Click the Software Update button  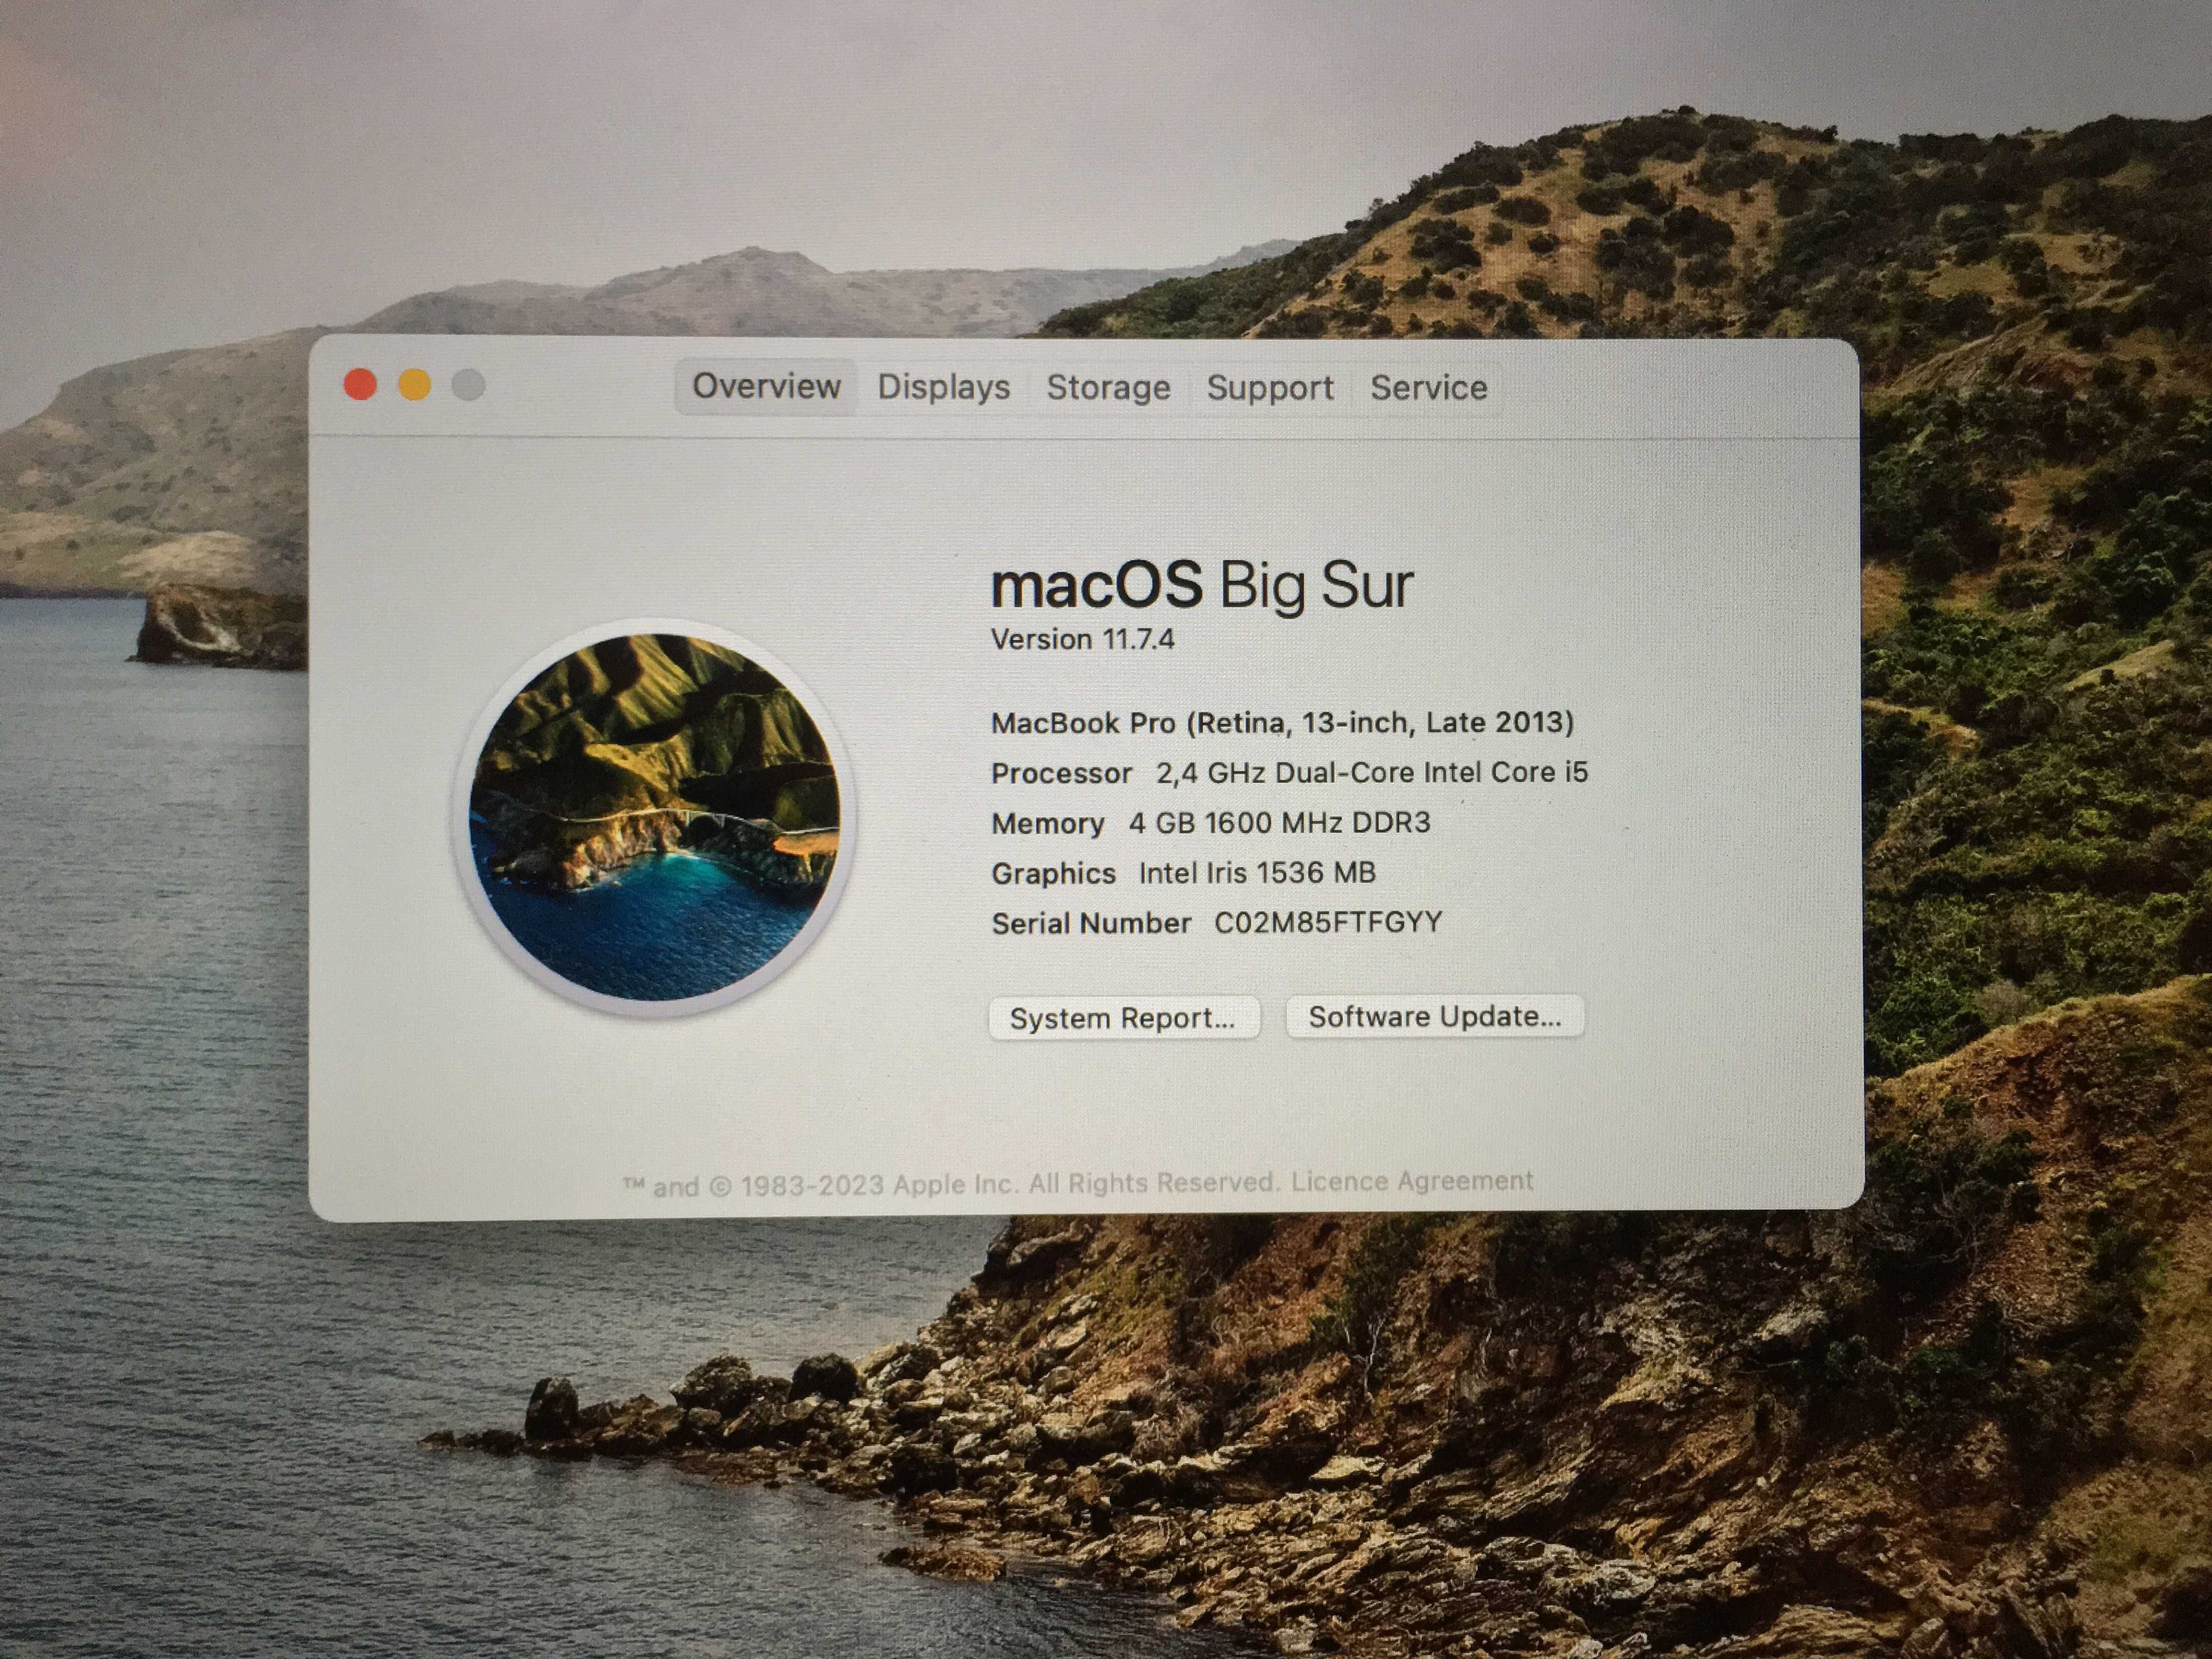coord(1434,1016)
